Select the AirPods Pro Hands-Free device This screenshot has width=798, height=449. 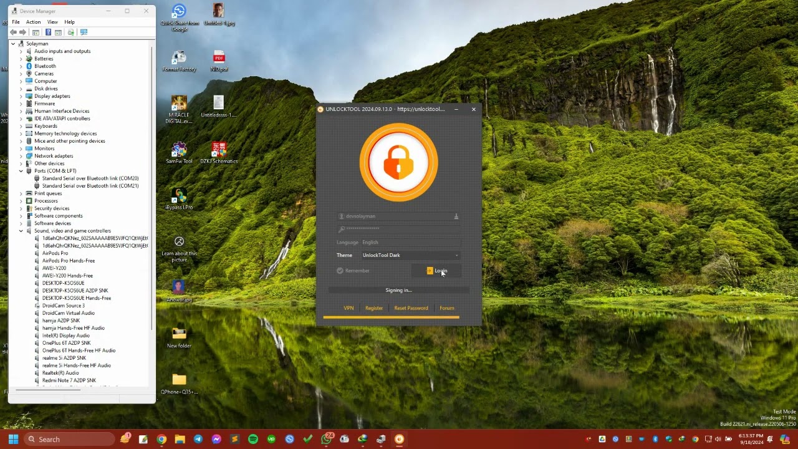69,261
